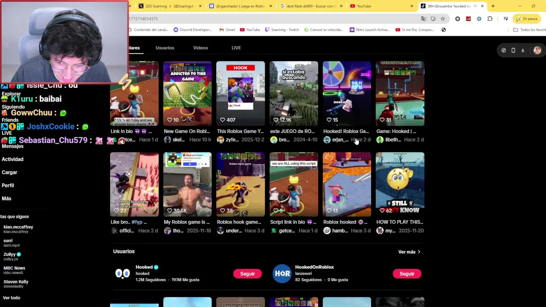Image resolution: width=546 pixels, height=307 pixels.
Task: Open Actividad in TikTok sidebar
Action: [12, 159]
